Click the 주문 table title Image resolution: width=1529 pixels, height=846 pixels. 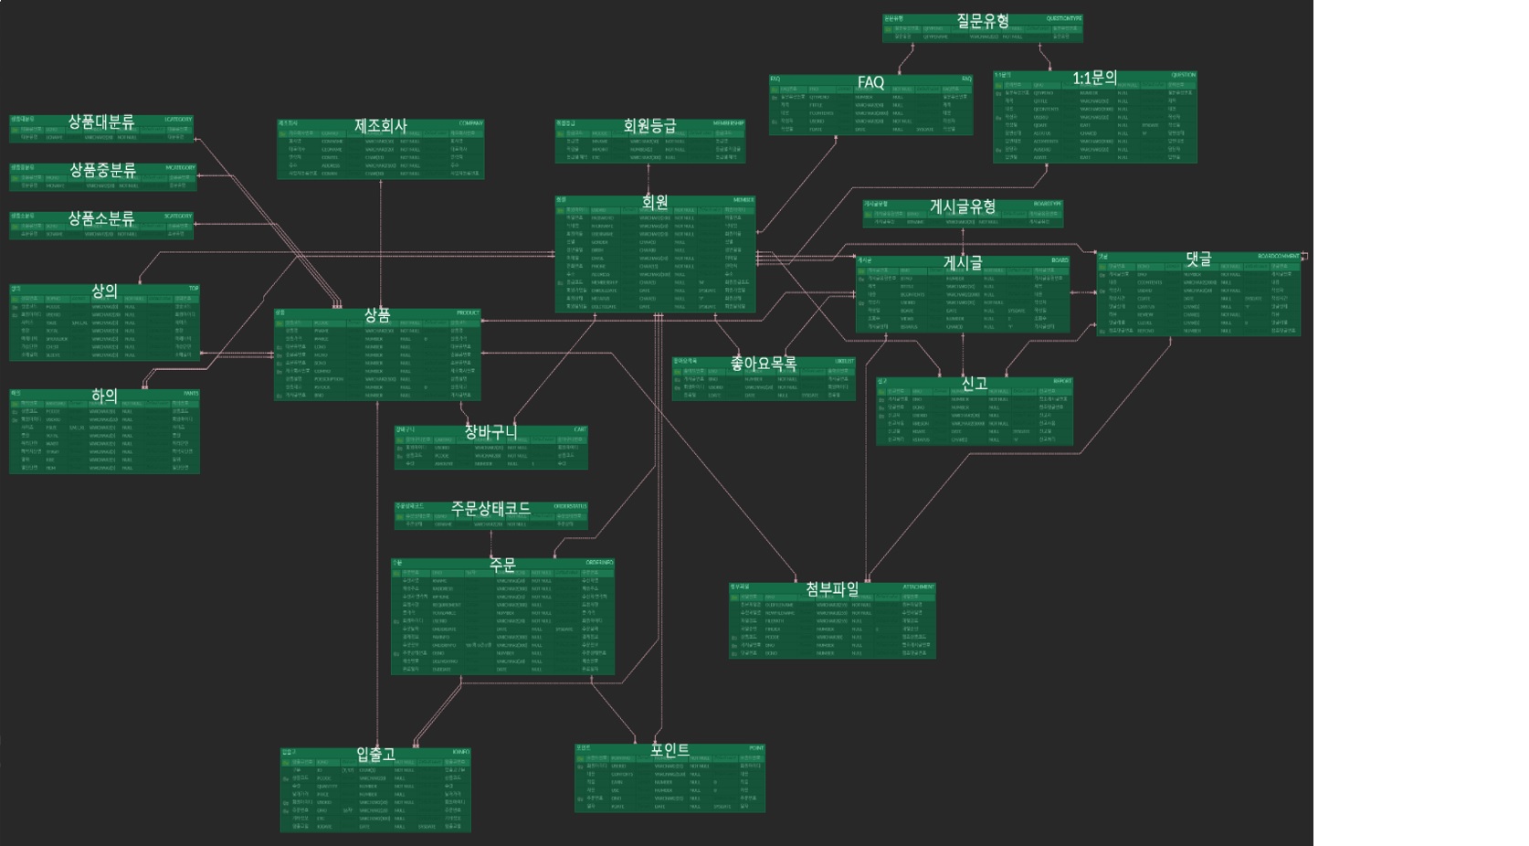pos(502,565)
